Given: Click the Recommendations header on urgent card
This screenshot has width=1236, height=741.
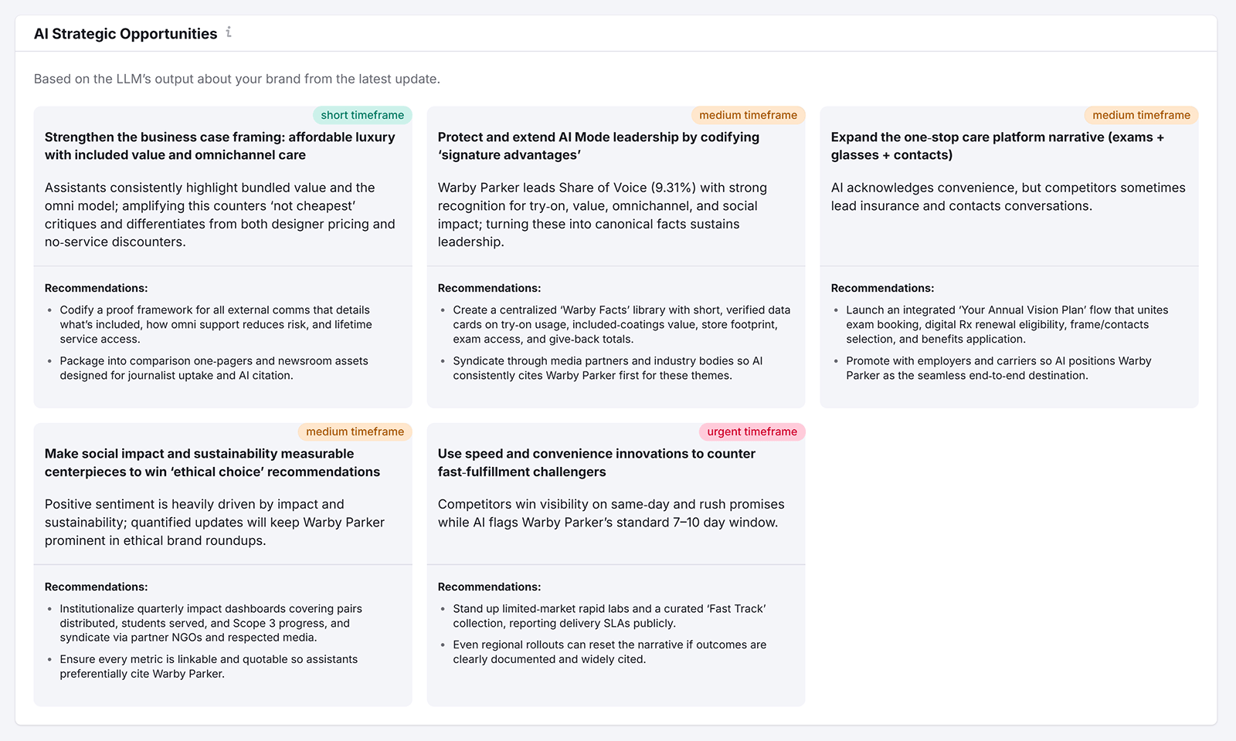Looking at the screenshot, I should [x=489, y=586].
